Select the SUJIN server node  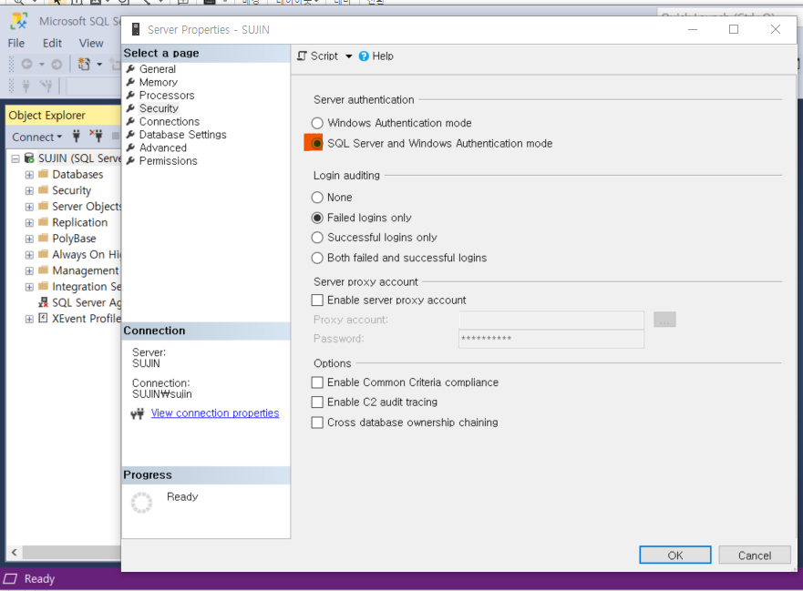(x=79, y=158)
